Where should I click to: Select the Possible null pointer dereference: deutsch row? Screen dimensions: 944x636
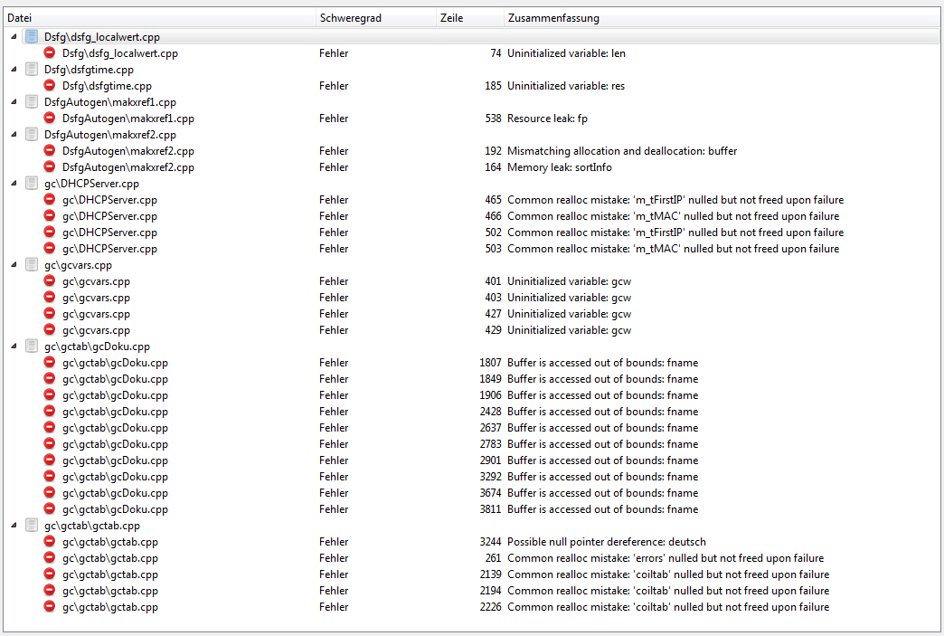coord(606,542)
